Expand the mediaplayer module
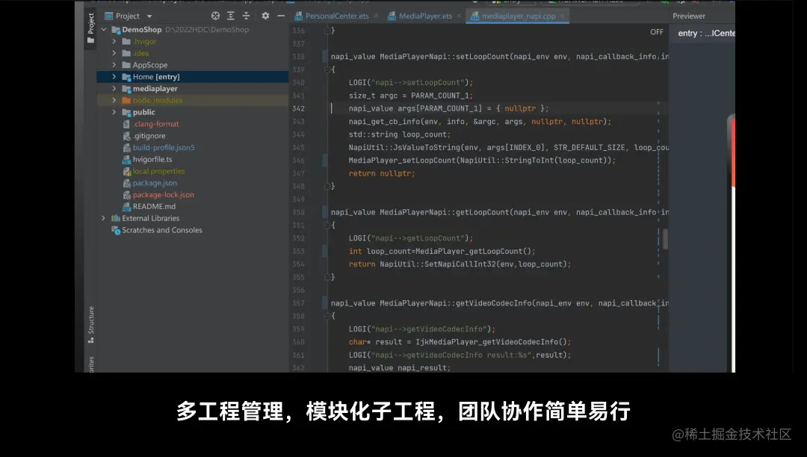Viewport: 807px width, 457px height. point(114,89)
